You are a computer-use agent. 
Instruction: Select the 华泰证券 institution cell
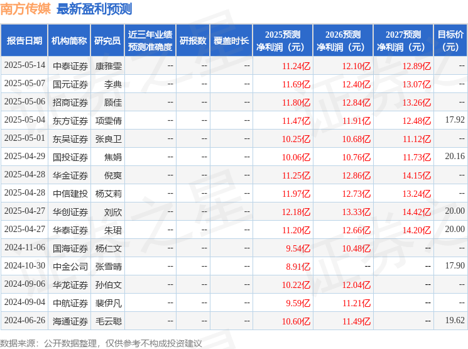(70, 230)
